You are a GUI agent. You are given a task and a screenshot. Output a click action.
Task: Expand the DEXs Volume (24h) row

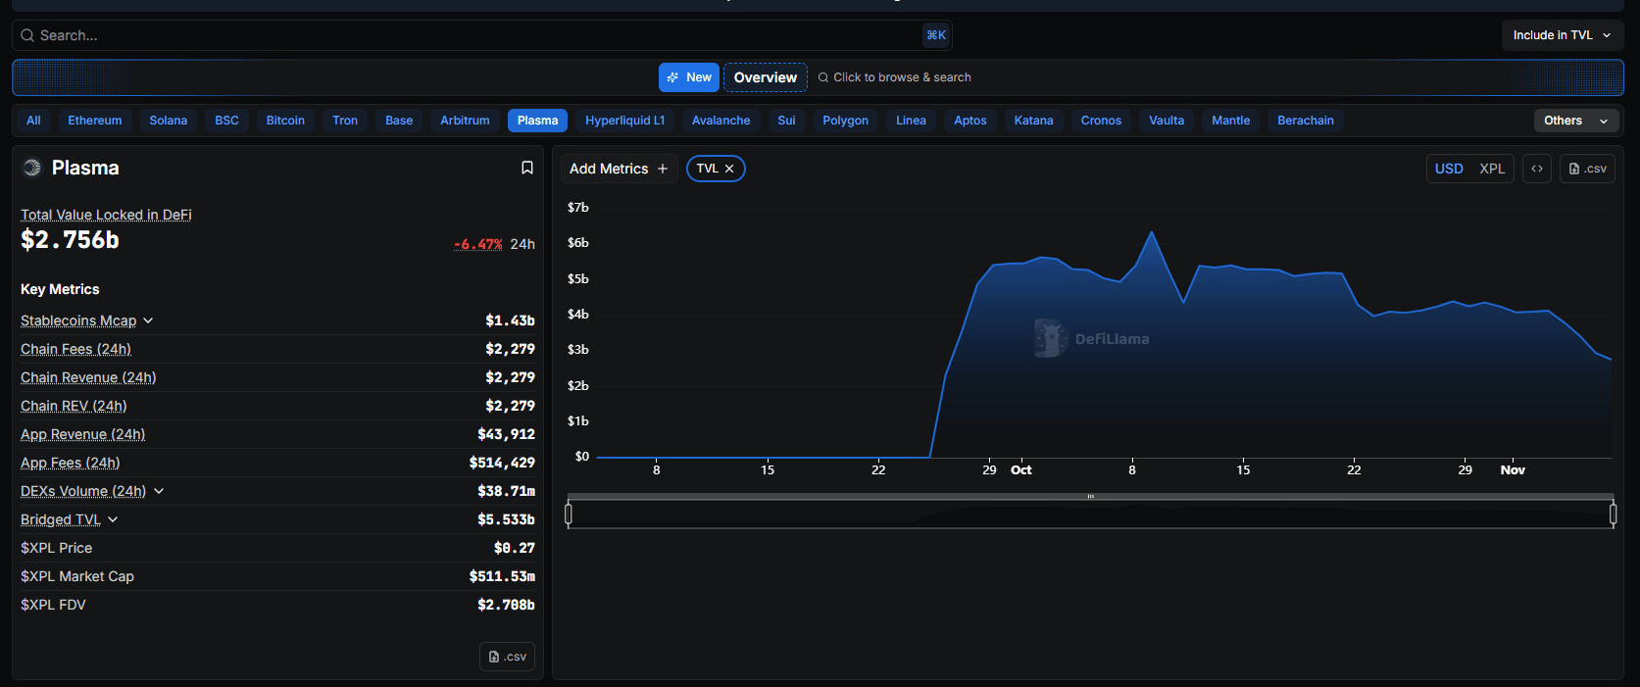coord(159,491)
